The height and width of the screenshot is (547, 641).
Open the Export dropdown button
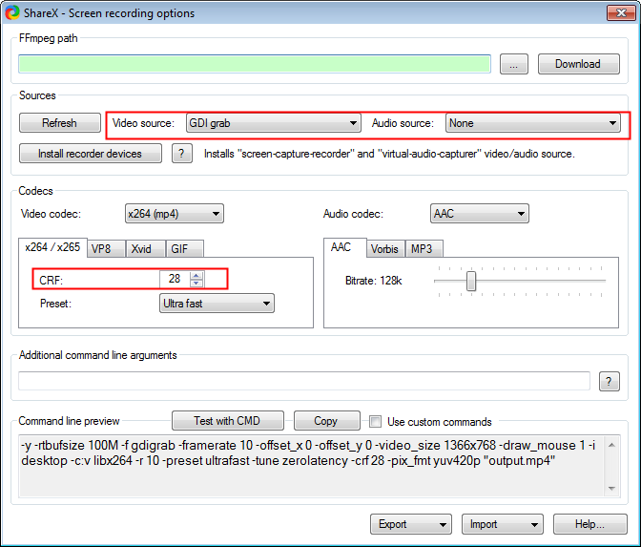coord(411,524)
